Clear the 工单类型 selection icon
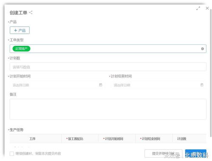 point(202,49)
